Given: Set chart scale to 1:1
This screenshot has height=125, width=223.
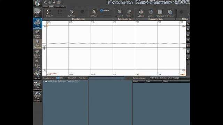Looking at the screenshot, I should click(188, 45).
